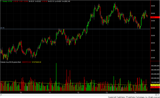Click the tallest green volume bar in 2011
This screenshot has width=160, height=98.
pyautogui.click(x=56, y=77)
